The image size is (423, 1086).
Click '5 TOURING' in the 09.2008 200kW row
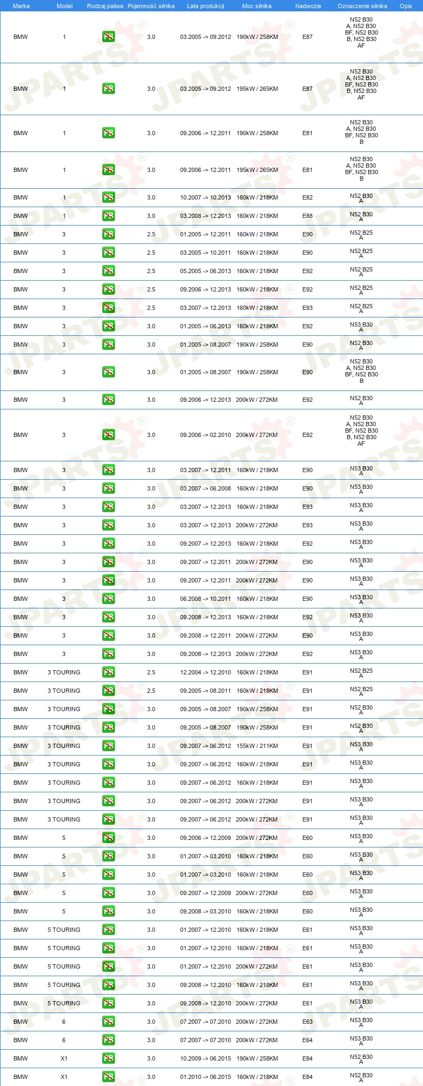coord(64,1003)
